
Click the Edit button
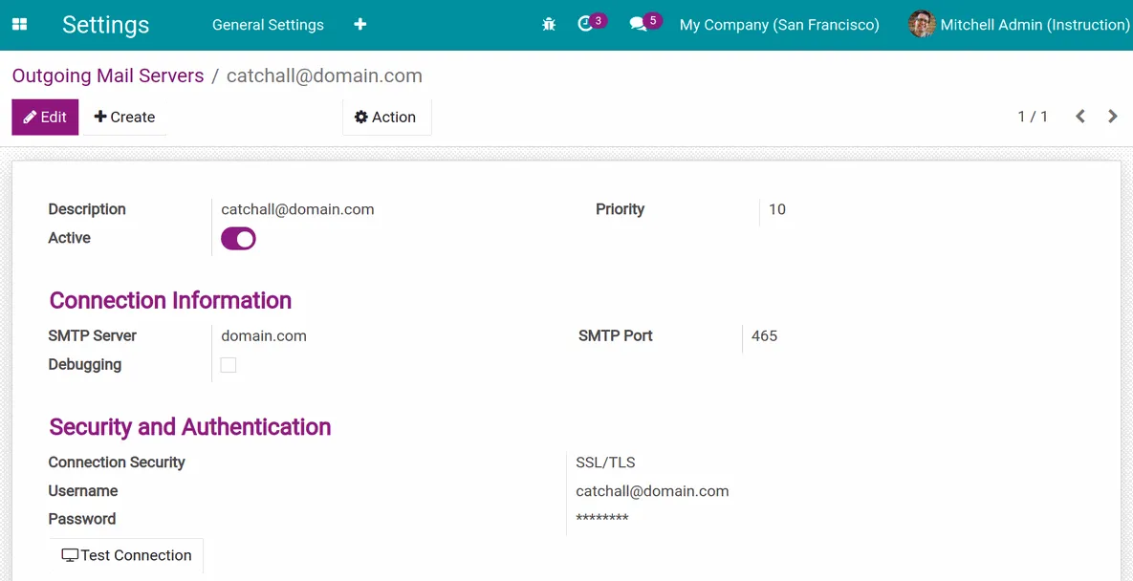45,117
